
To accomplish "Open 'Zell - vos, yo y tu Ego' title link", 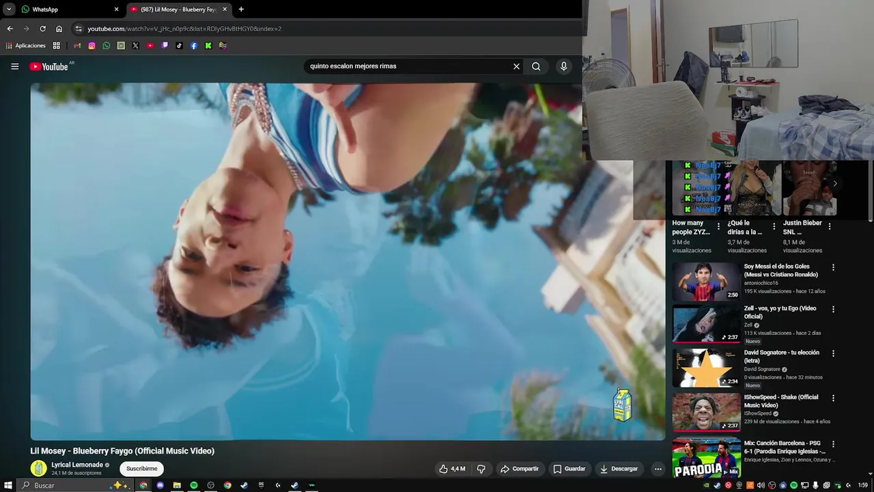I will (780, 312).
